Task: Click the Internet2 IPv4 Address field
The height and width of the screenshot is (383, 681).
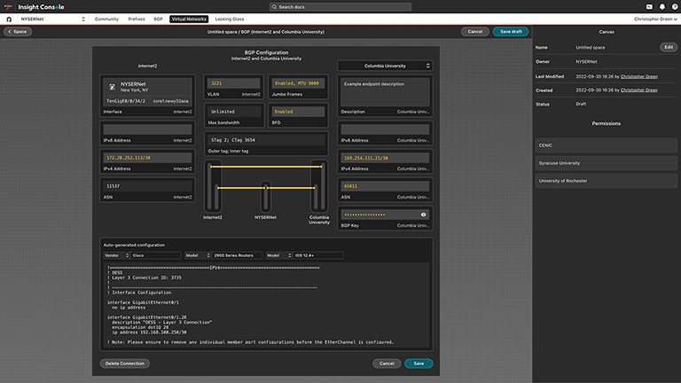Action: pos(147,158)
